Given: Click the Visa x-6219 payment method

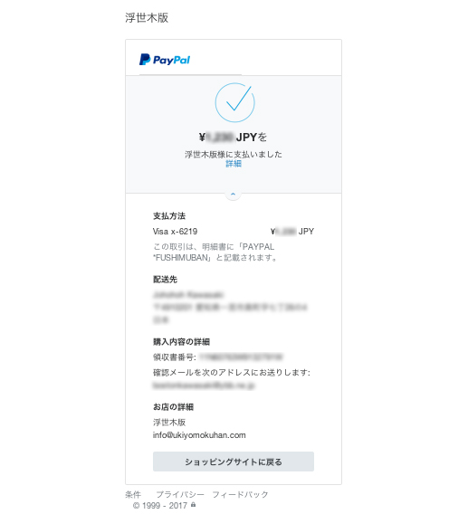Looking at the screenshot, I should pyautogui.click(x=175, y=232).
